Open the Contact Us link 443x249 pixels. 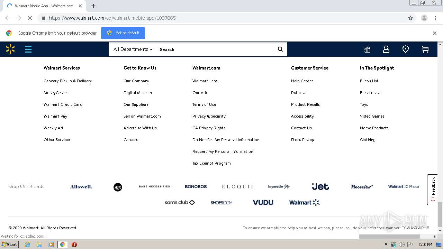[x=301, y=128]
